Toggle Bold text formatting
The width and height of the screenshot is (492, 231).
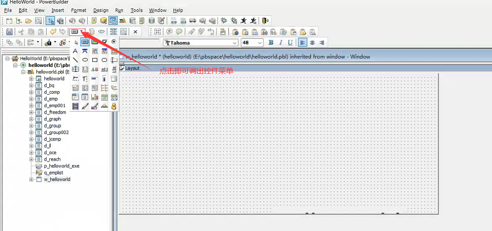coord(271,43)
